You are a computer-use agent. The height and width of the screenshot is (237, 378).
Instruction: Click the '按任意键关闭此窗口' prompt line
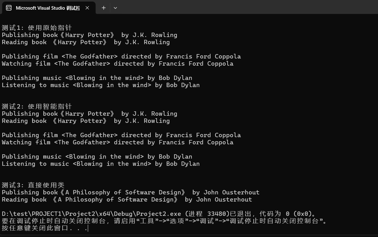coord(45,228)
